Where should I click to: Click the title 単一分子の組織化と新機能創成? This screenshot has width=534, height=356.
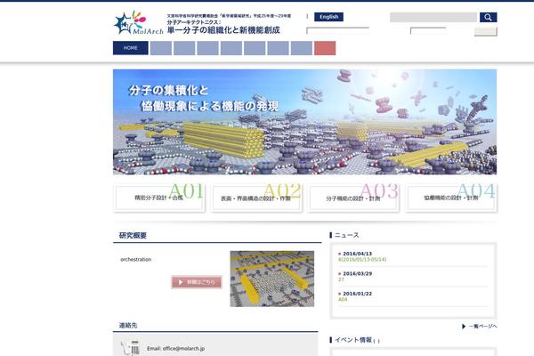click(223, 30)
